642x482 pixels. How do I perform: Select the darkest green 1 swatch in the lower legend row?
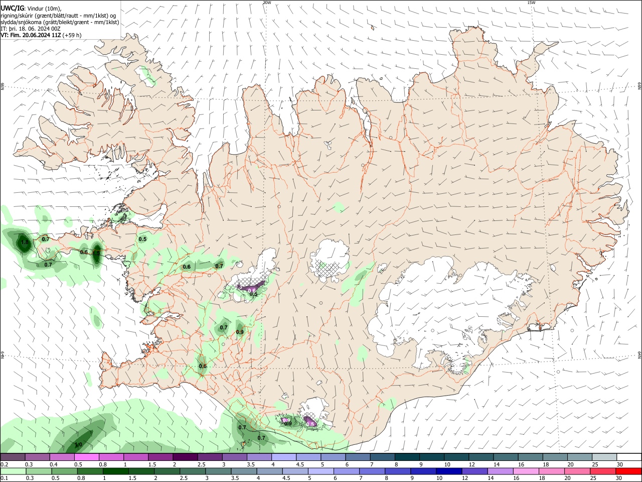115,471
